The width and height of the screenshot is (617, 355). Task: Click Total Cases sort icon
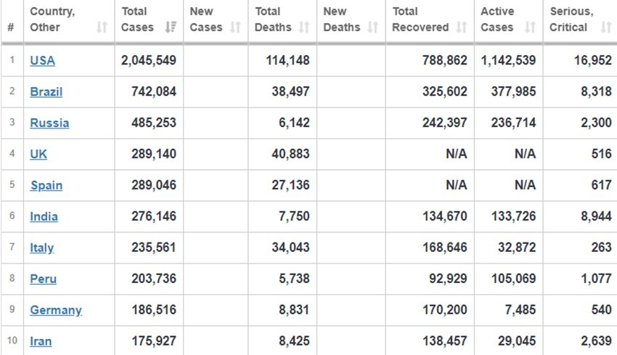coord(171,27)
